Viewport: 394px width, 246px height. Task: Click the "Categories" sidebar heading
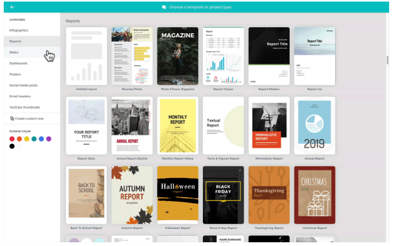(x=17, y=20)
